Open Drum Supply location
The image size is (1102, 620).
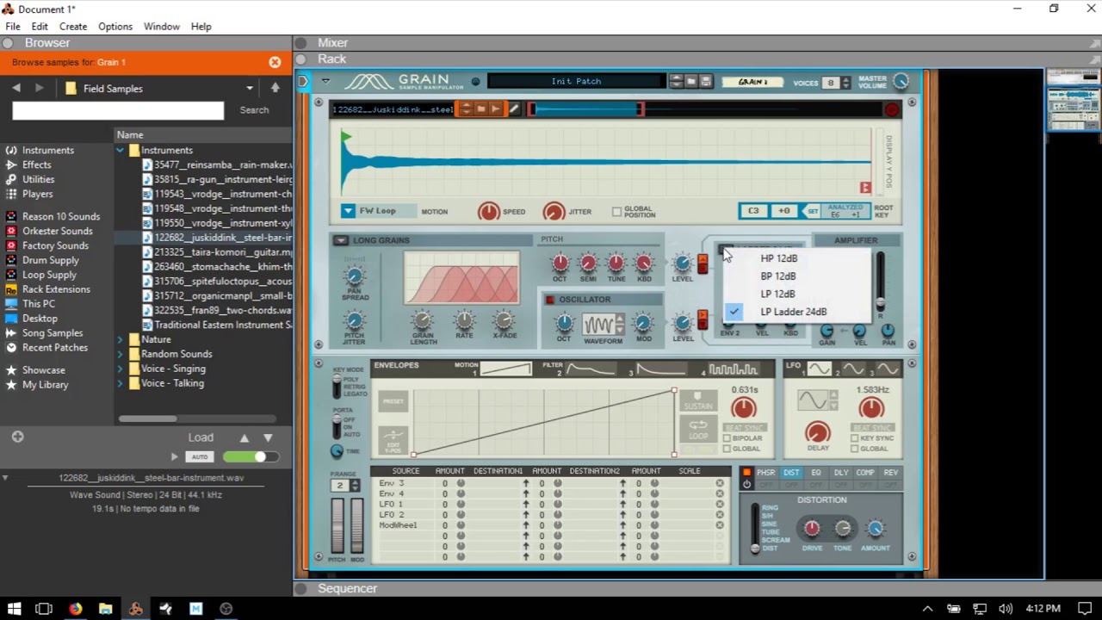43,260
